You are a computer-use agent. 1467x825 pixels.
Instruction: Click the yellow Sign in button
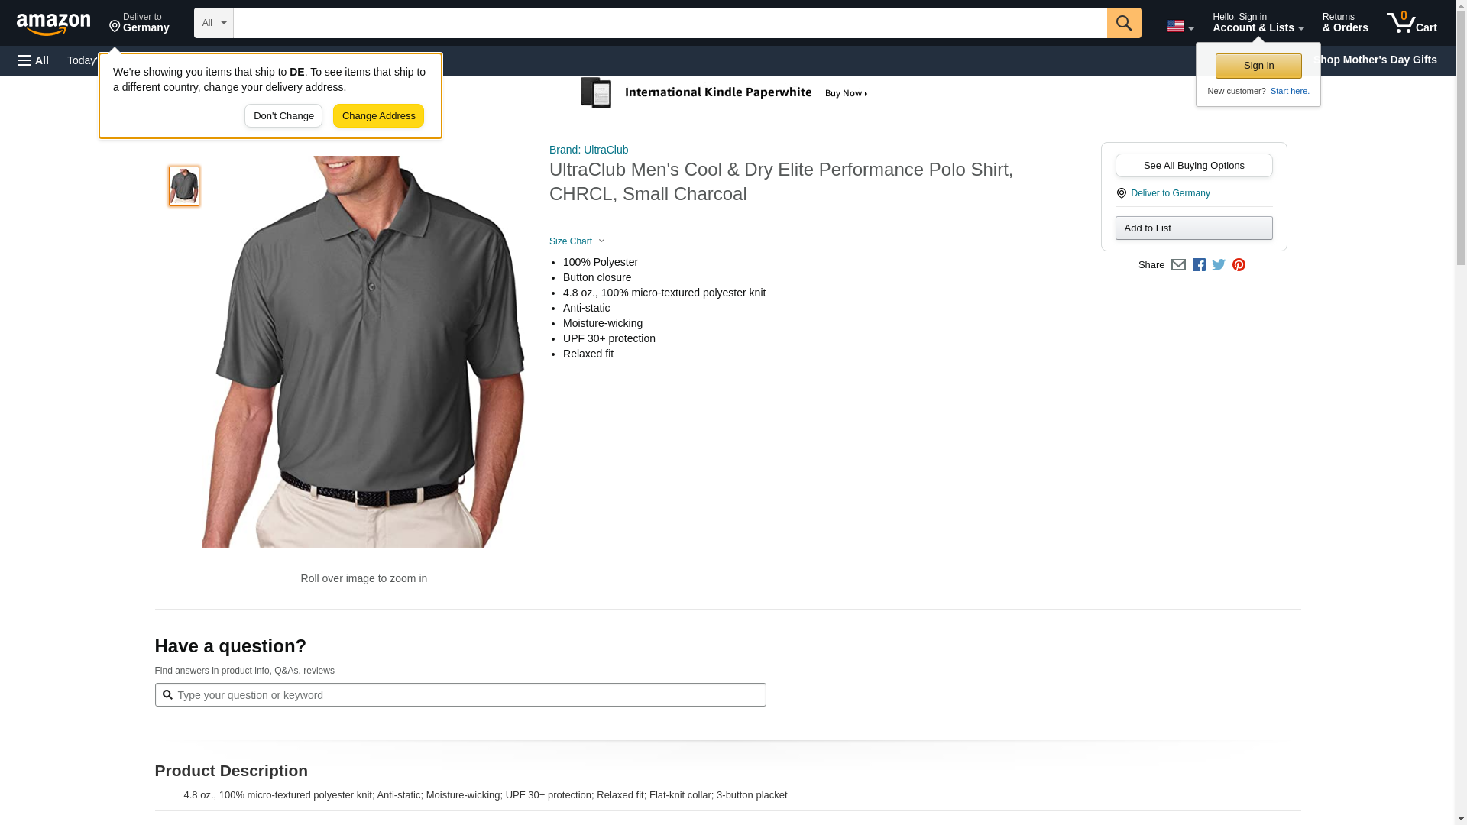(x=1258, y=66)
